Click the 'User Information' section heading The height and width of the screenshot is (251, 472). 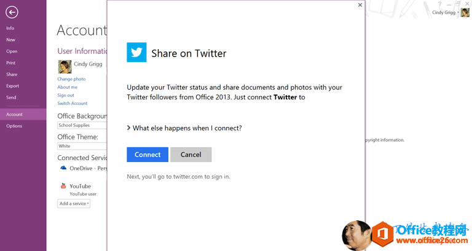click(x=82, y=51)
